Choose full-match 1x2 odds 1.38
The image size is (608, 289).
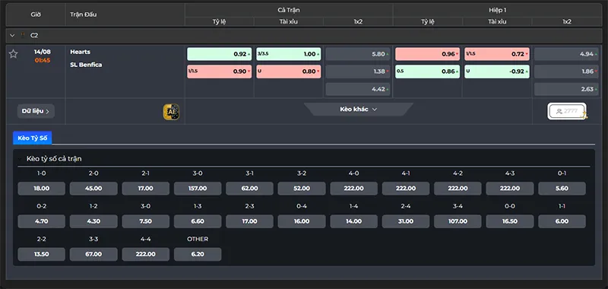point(358,71)
